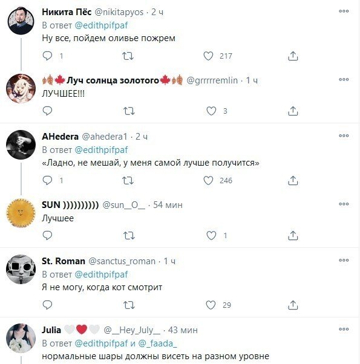Open @edithpifpaf link in St. Roman's reply
The height and width of the screenshot is (364, 360).
click(x=101, y=275)
